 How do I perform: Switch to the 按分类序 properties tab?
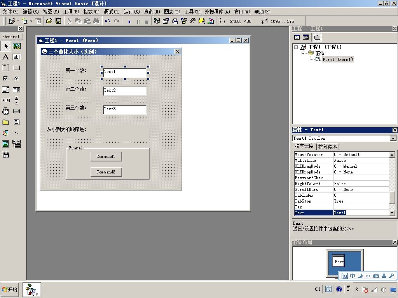pyautogui.click(x=327, y=147)
